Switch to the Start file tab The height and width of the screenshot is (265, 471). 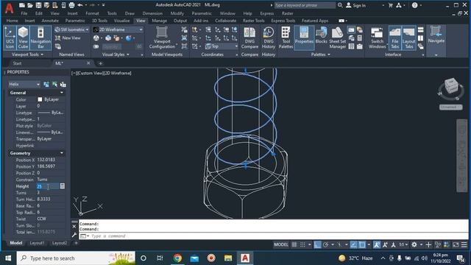click(x=17, y=63)
